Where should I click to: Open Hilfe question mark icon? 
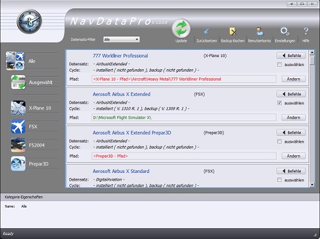(x=306, y=31)
